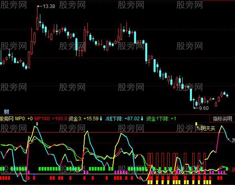Click the blue 财 icon

pos(6,111)
